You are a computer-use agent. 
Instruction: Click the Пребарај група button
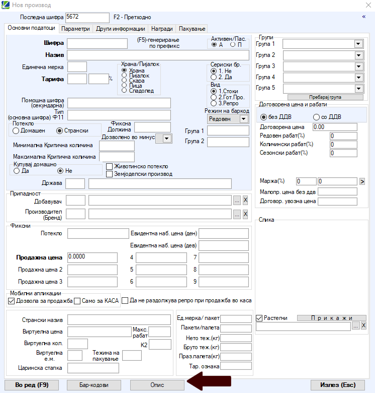coord(325,97)
